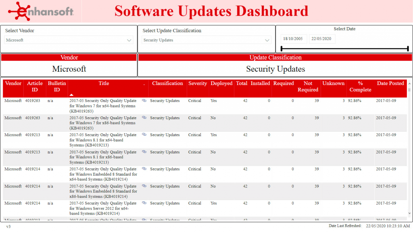The height and width of the screenshot is (232, 413).
Task: Sort by Required column header
Action: (284, 83)
